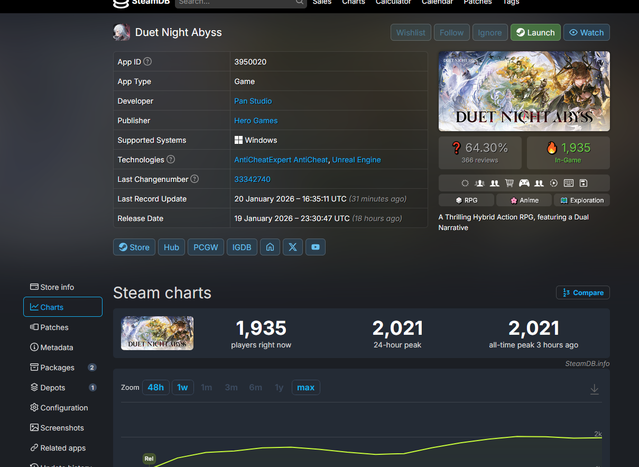Click the 3950020 App ID value
The height and width of the screenshot is (467, 639).
(251, 62)
